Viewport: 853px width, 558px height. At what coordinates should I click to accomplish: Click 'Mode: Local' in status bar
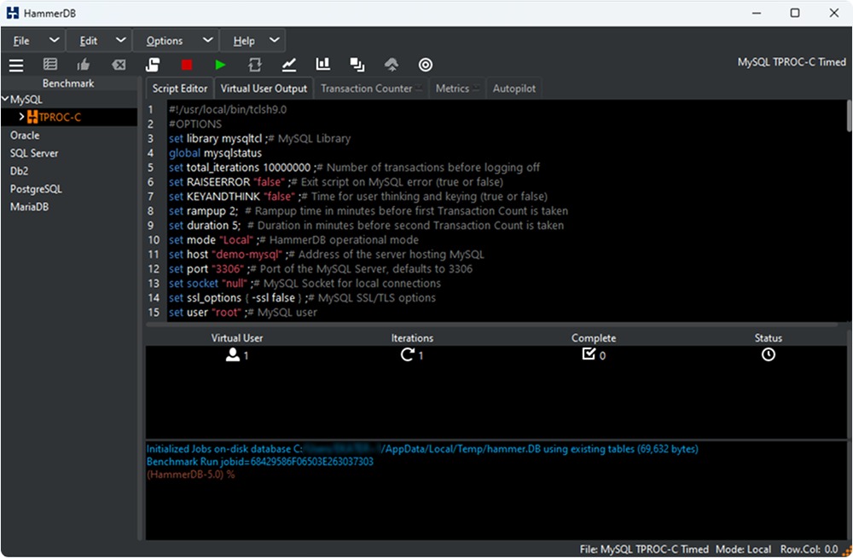(743, 549)
